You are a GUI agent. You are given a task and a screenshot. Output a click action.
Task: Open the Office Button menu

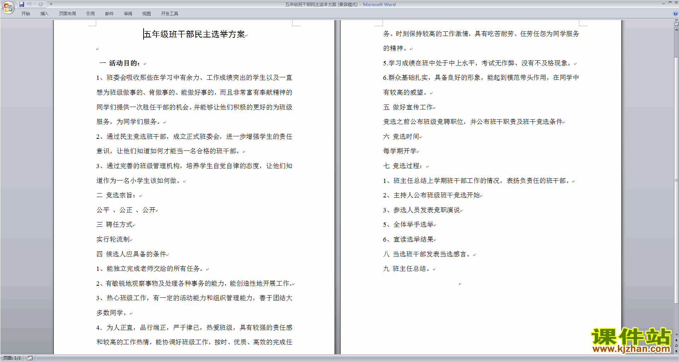[8, 7]
